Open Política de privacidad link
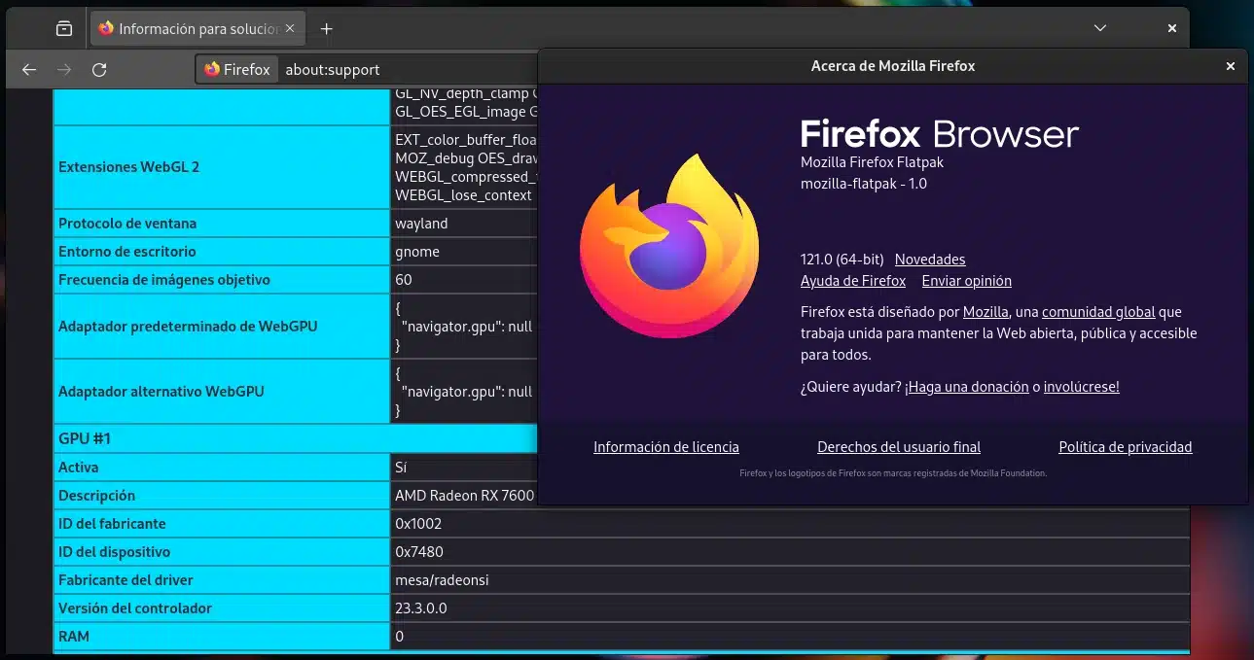The height and width of the screenshot is (660, 1254). [1126, 447]
